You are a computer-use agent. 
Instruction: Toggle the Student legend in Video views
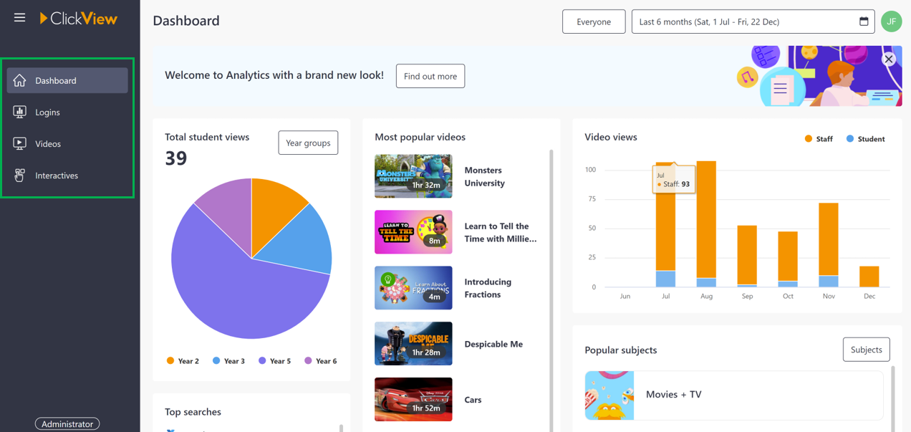tap(865, 139)
